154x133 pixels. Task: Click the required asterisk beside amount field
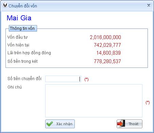[x=86, y=79]
